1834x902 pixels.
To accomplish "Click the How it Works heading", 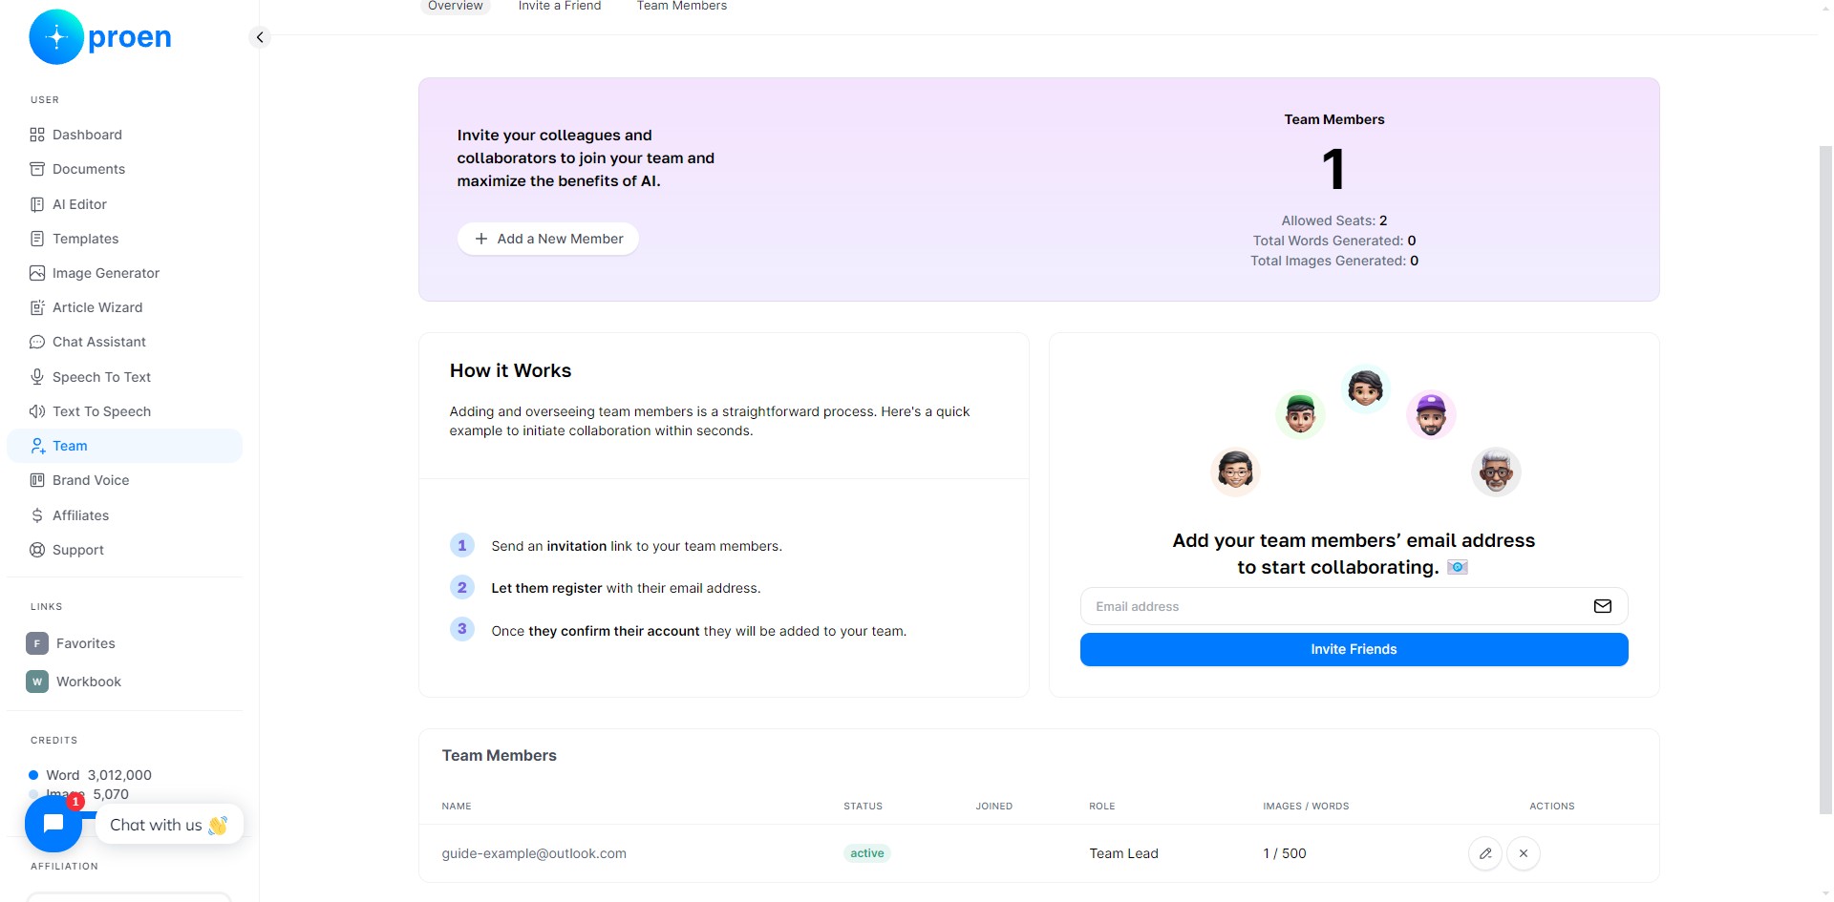I will pyautogui.click(x=510, y=370).
